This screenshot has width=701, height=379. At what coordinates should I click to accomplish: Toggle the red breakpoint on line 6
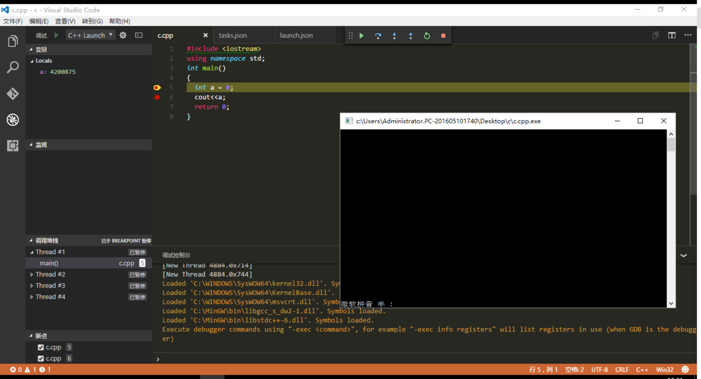pos(157,97)
